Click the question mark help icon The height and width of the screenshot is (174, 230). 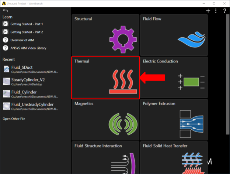point(224,11)
